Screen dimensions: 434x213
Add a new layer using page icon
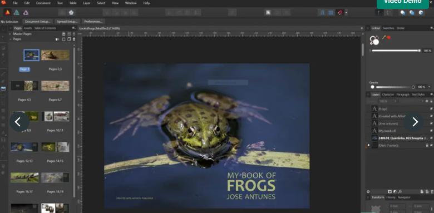(x=422, y=191)
